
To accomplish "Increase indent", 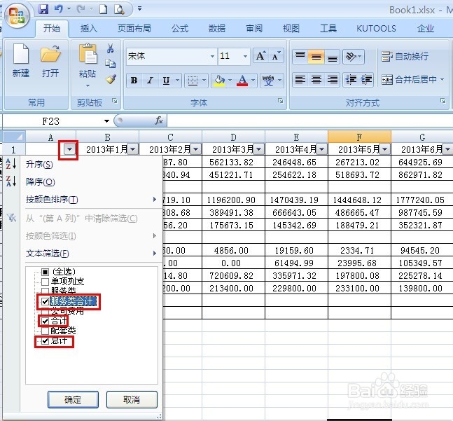I will tap(366, 79).
